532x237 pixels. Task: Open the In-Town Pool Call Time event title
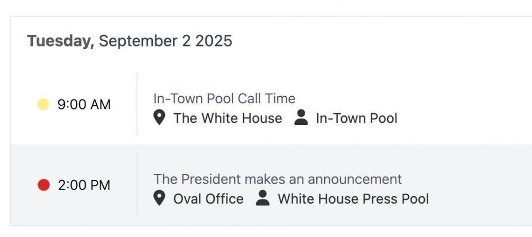click(x=224, y=99)
